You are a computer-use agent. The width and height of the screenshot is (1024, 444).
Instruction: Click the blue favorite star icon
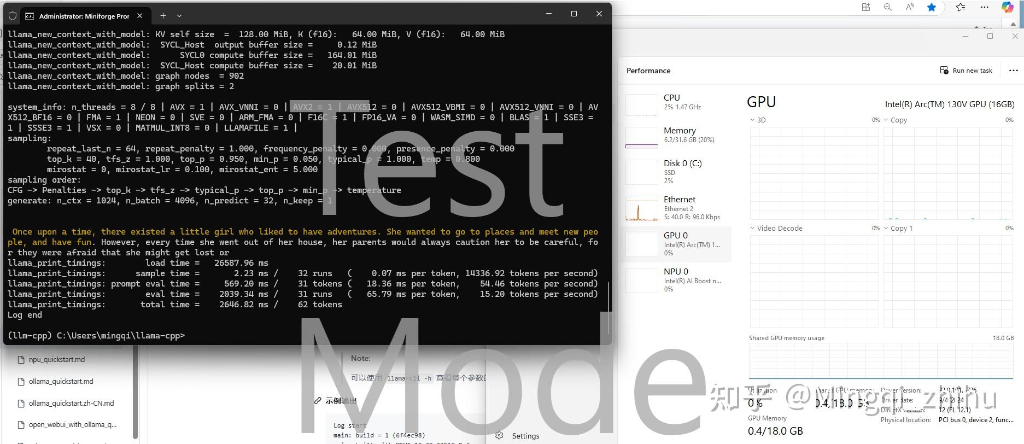point(932,7)
